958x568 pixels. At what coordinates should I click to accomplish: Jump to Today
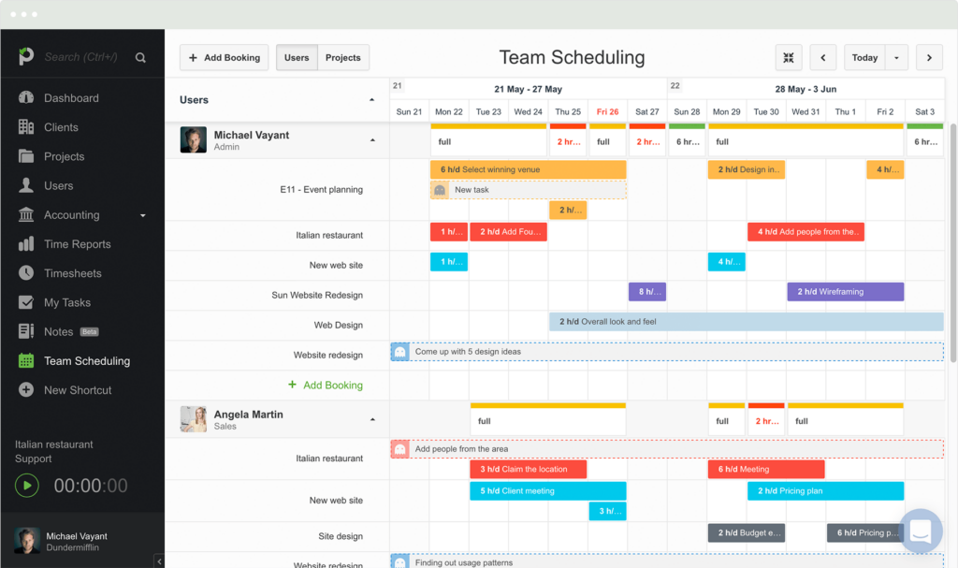pos(864,57)
